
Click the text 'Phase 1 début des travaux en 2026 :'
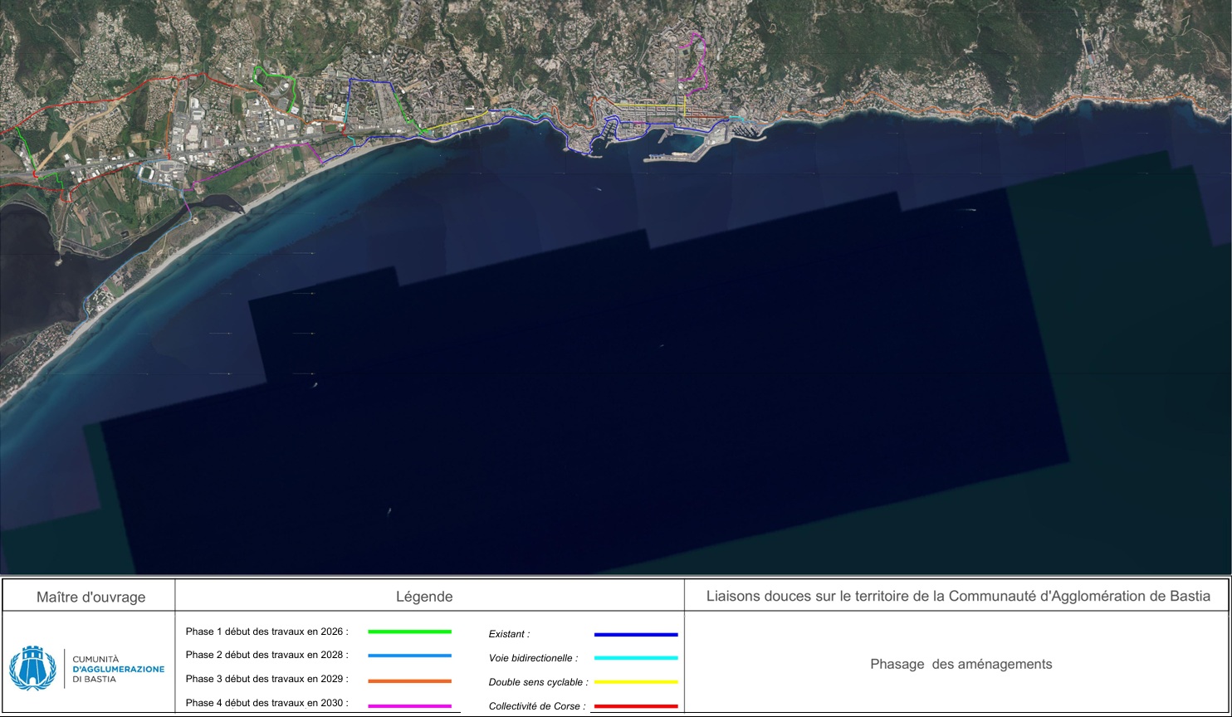266,632
